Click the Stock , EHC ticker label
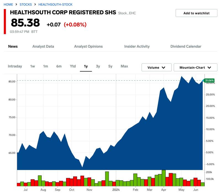The image size is (221, 195). pos(127,13)
